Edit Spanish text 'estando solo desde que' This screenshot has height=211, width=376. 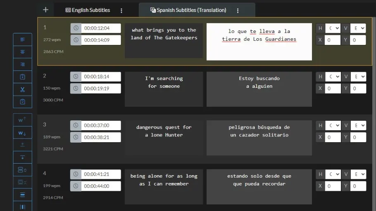click(259, 176)
